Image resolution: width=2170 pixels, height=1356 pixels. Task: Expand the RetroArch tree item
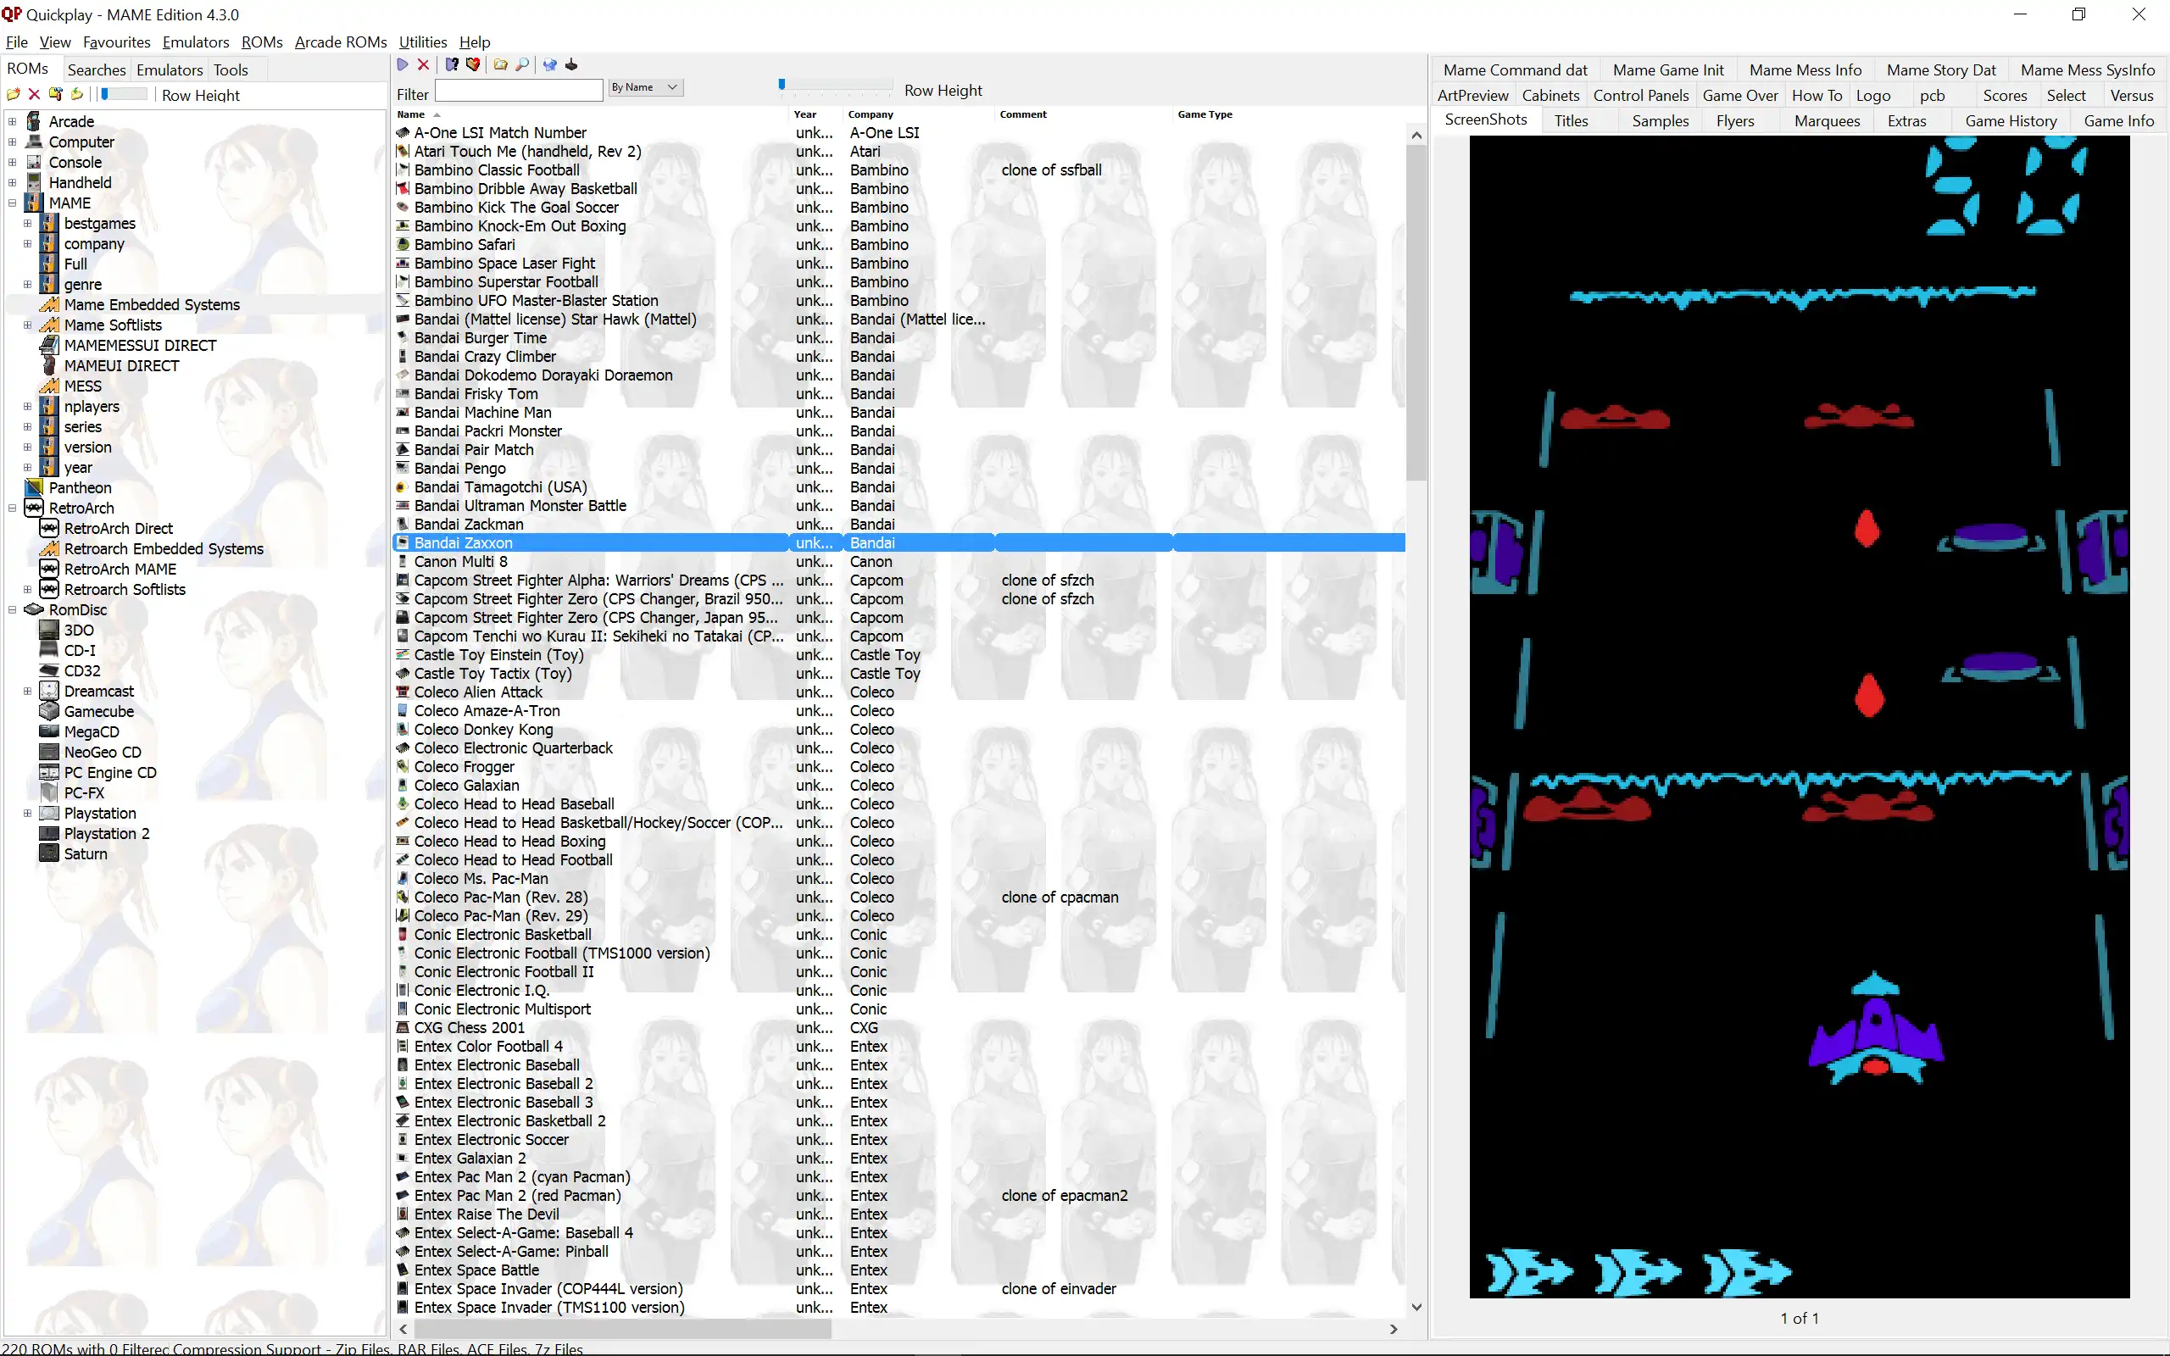coord(11,508)
